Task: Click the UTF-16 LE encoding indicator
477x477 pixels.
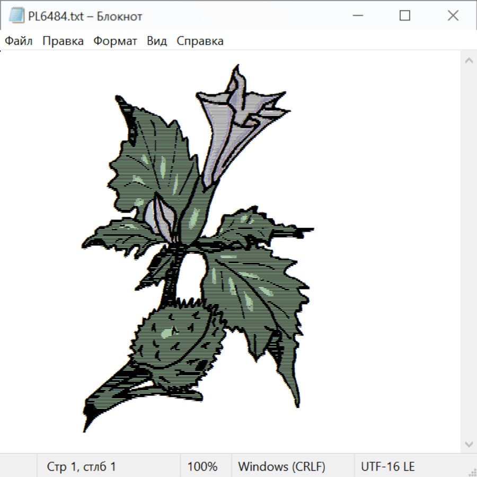Action: coord(388,467)
